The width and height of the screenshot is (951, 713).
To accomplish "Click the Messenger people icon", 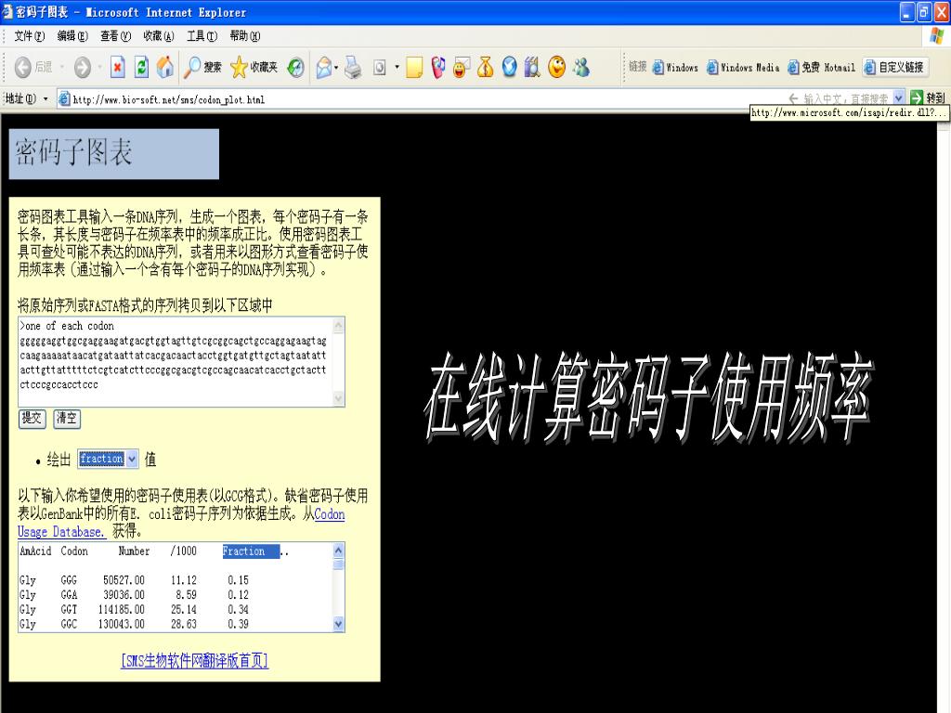I will [581, 67].
